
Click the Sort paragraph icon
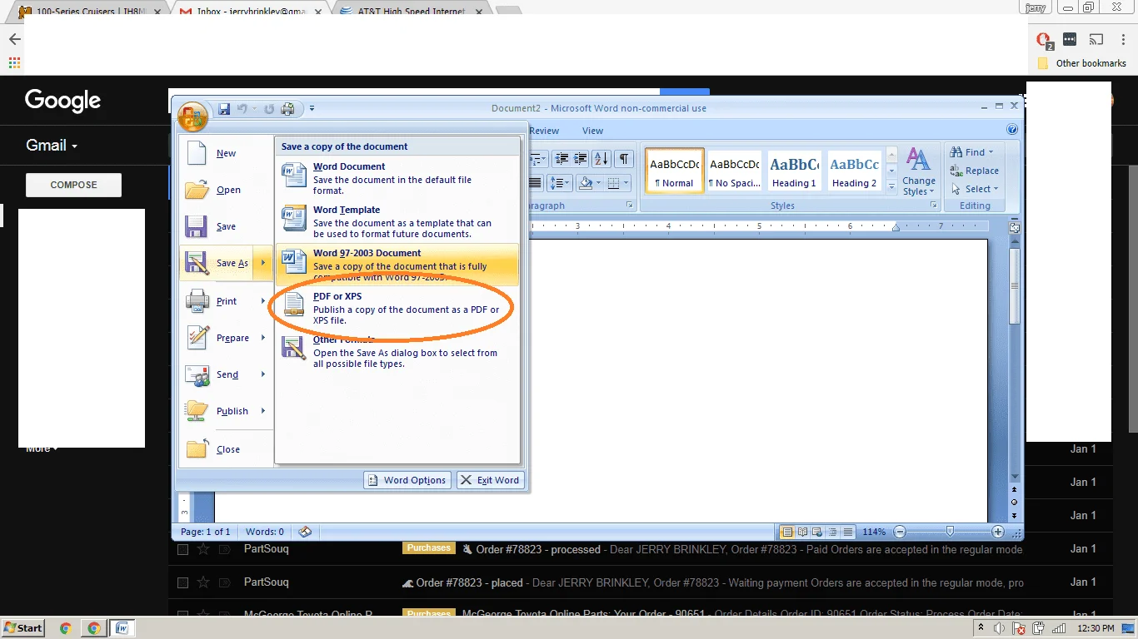pyautogui.click(x=601, y=159)
